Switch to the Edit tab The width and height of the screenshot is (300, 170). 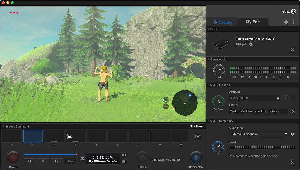(x=253, y=22)
